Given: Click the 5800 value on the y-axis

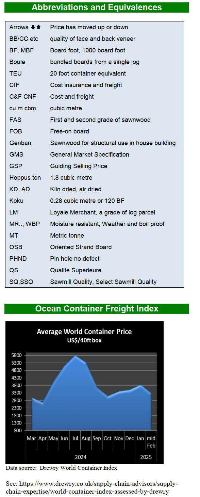Looking at the screenshot, I should (17, 355).
